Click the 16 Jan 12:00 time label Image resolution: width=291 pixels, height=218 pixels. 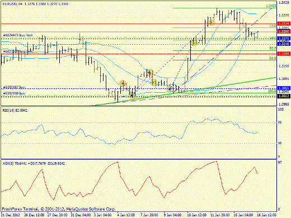click(267, 215)
